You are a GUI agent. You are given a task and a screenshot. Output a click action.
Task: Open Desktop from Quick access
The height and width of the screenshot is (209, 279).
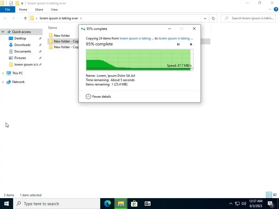click(x=20, y=38)
